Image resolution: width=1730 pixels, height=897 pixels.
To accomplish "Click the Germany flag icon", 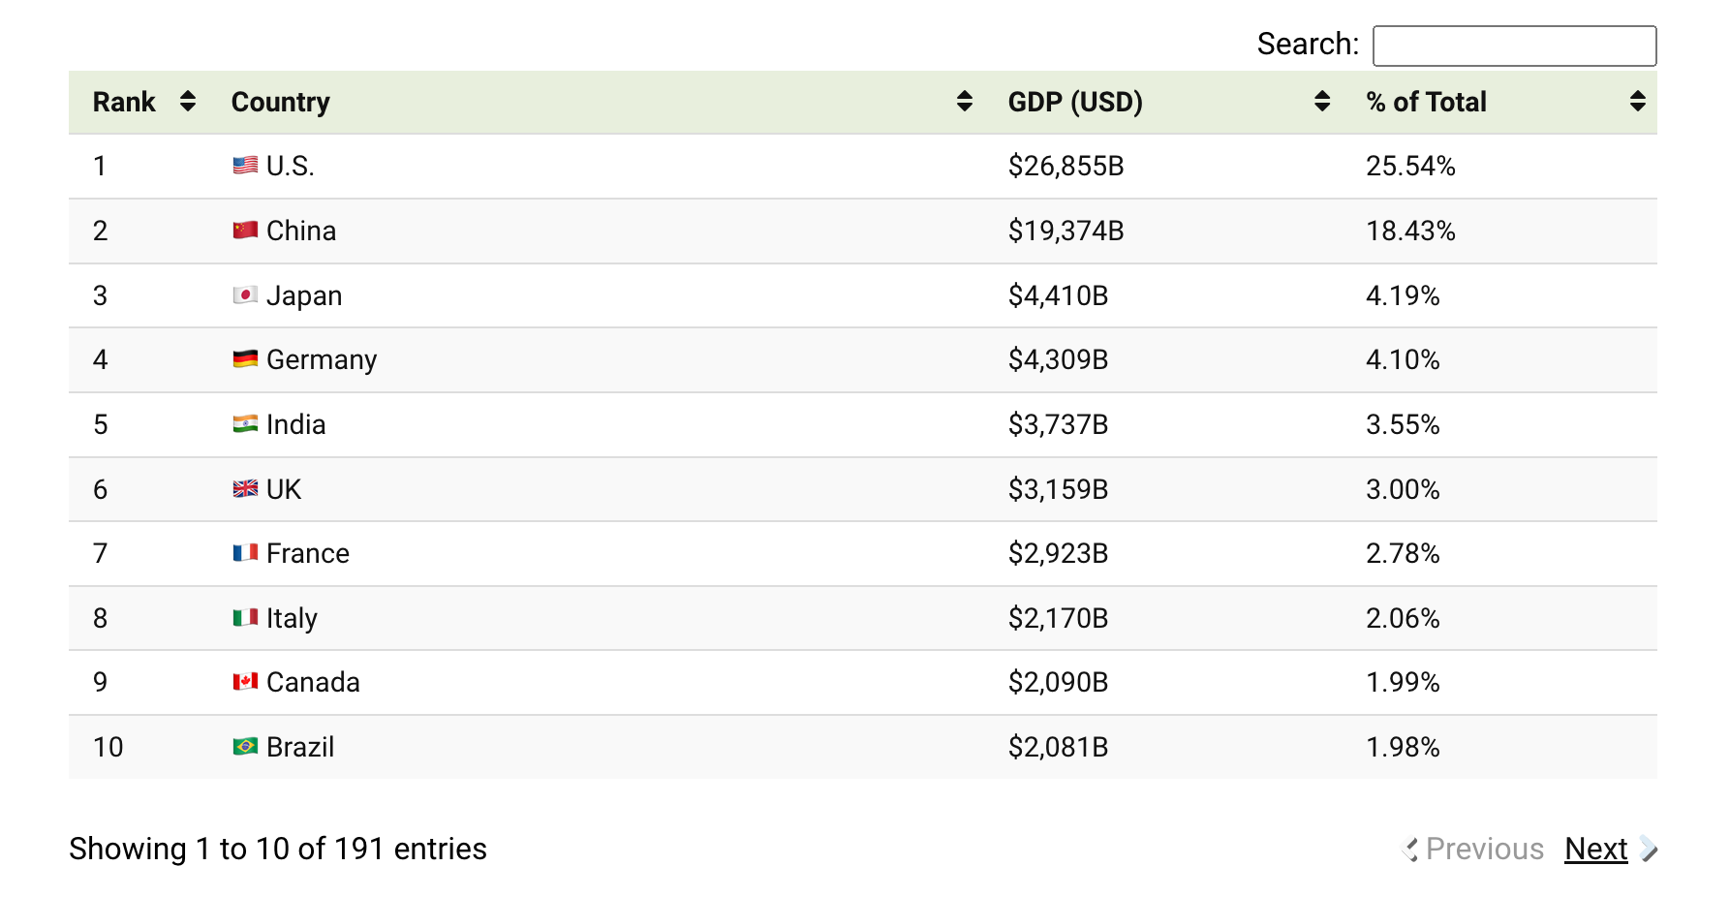I will tap(245, 359).
